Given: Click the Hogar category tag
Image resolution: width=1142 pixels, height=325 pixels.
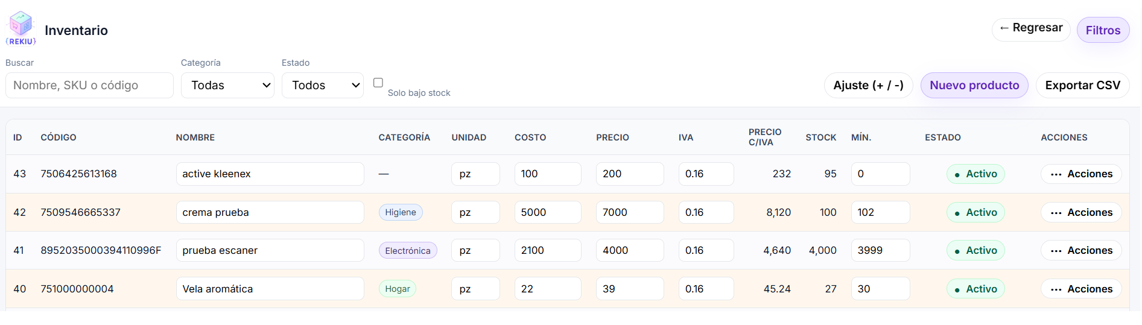Looking at the screenshot, I should coord(397,289).
